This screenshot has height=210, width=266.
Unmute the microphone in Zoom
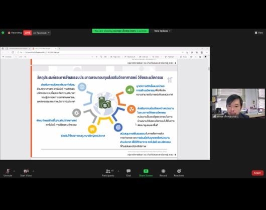[x=8, y=172]
